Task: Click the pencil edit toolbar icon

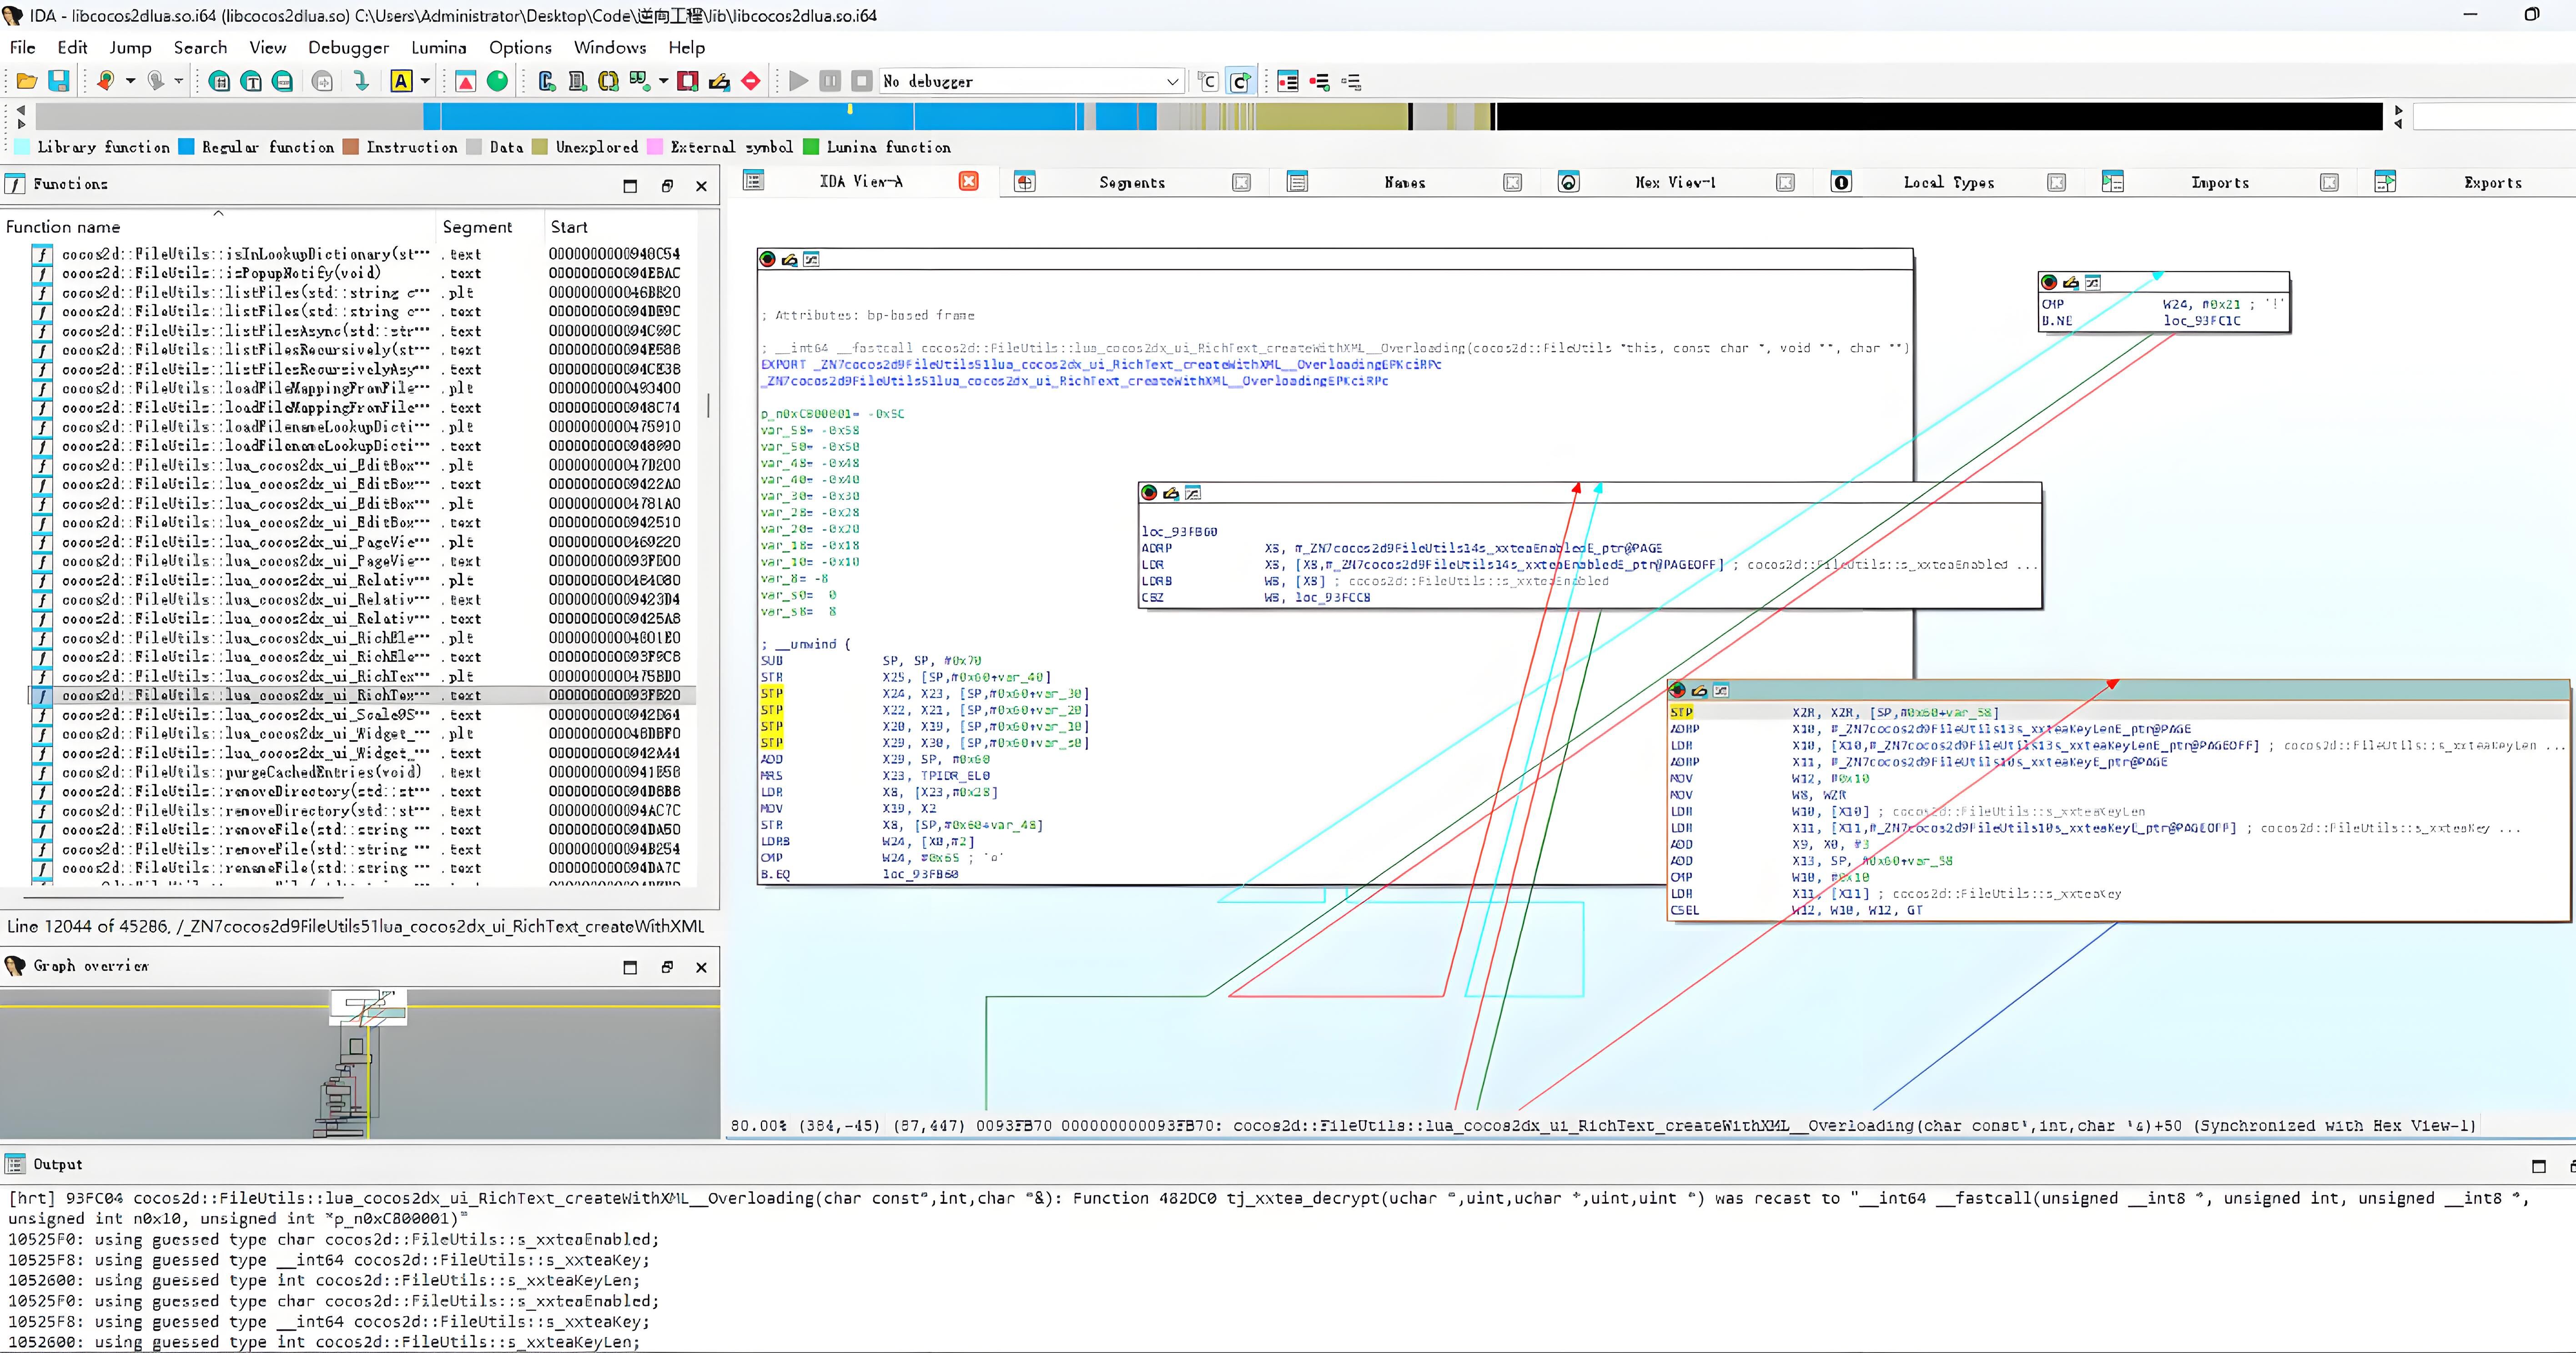Action: coord(719,81)
